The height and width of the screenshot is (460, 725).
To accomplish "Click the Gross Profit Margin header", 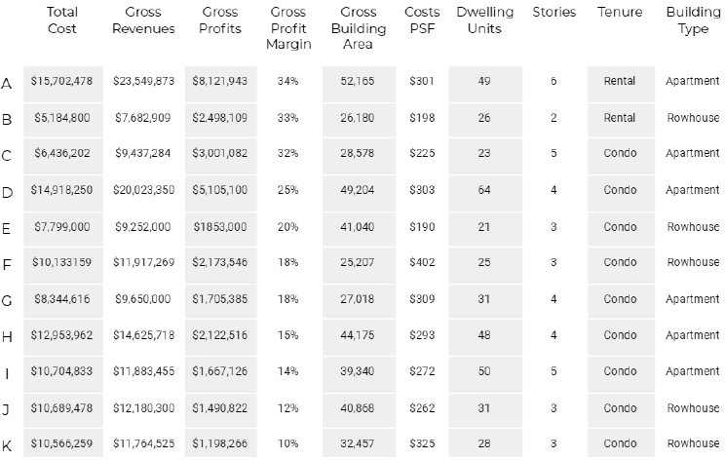I will pos(287,28).
